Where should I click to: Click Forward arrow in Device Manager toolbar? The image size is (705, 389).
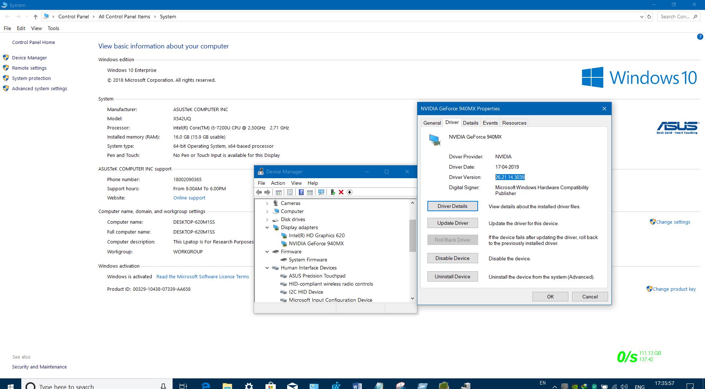(x=267, y=192)
